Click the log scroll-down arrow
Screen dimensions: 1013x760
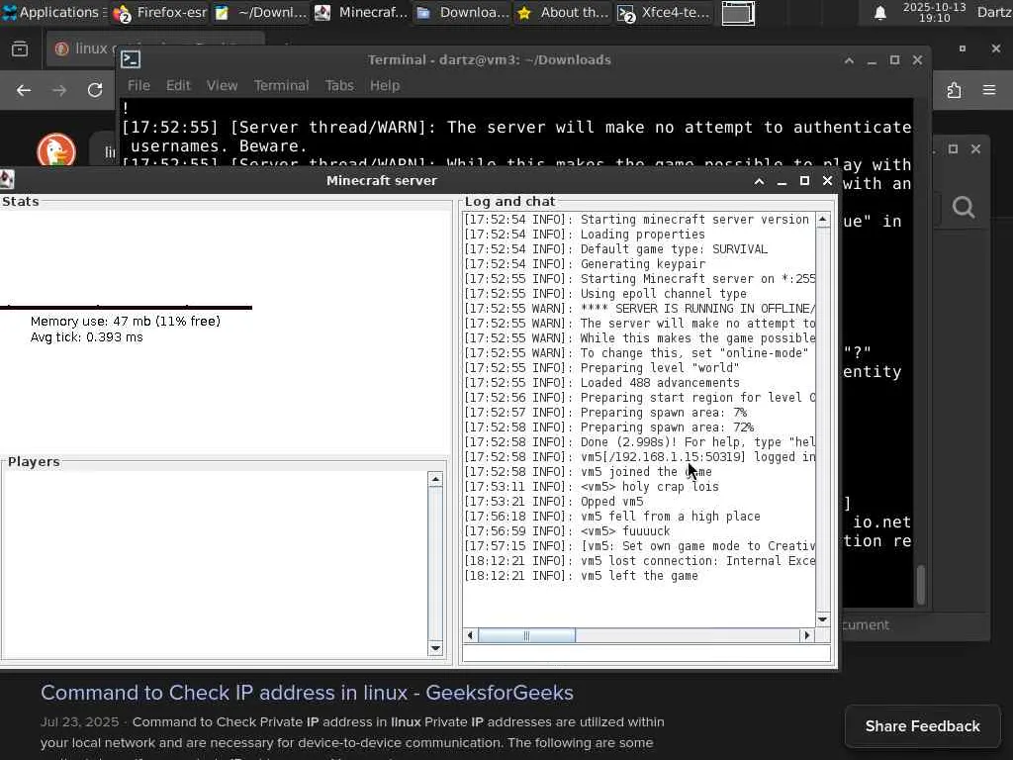pyautogui.click(x=823, y=619)
